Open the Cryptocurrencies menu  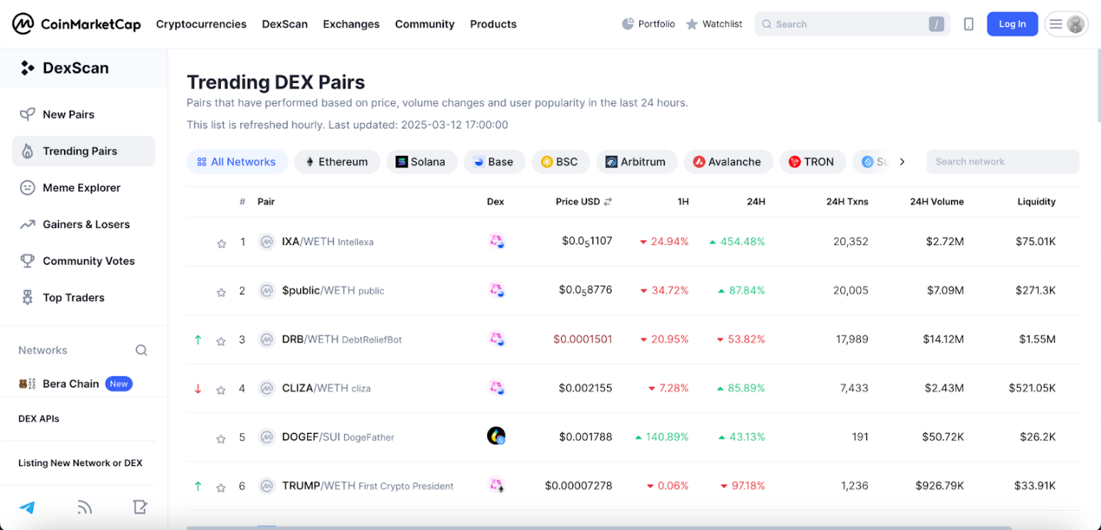[x=201, y=25]
